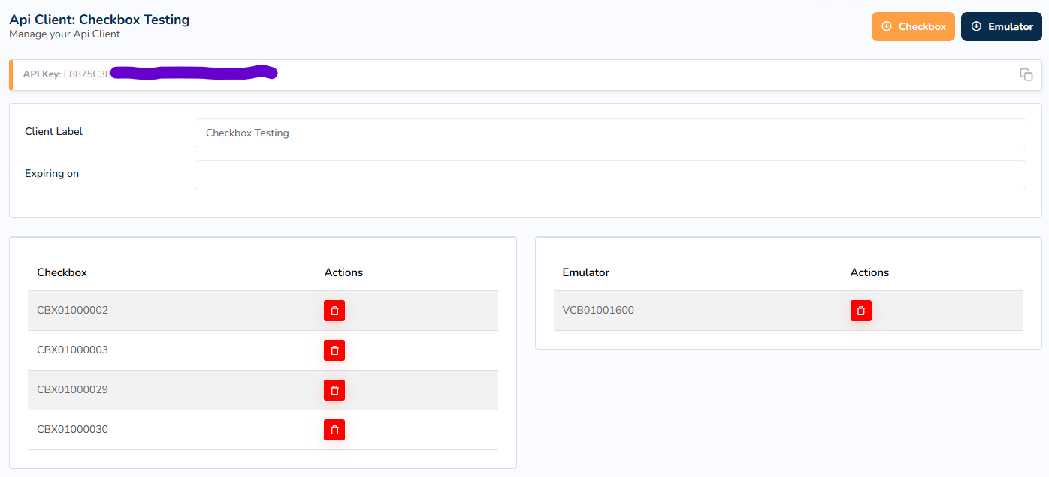Click on the CBX01000030 row
Viewport: 1049px width, 477px height.
click(x=72, y=430)
